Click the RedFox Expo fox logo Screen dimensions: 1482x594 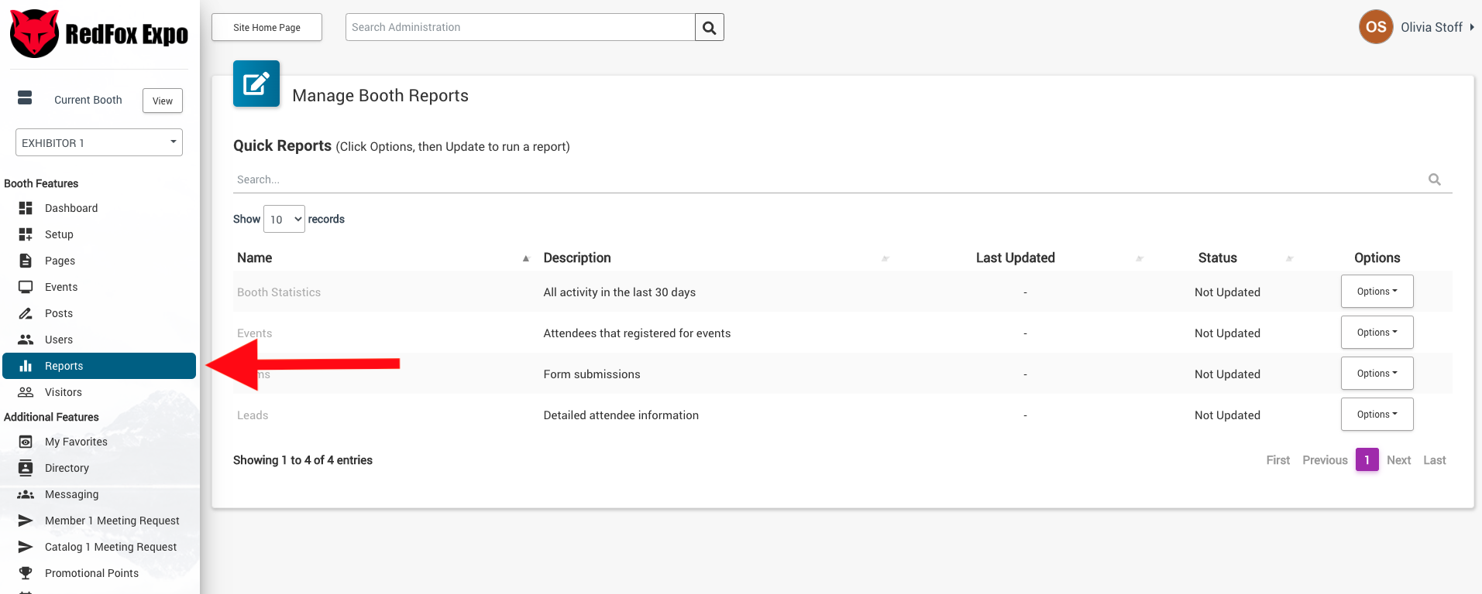click(34, 33)
